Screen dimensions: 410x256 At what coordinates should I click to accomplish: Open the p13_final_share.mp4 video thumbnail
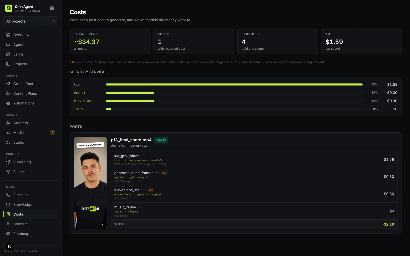(90, 183)
